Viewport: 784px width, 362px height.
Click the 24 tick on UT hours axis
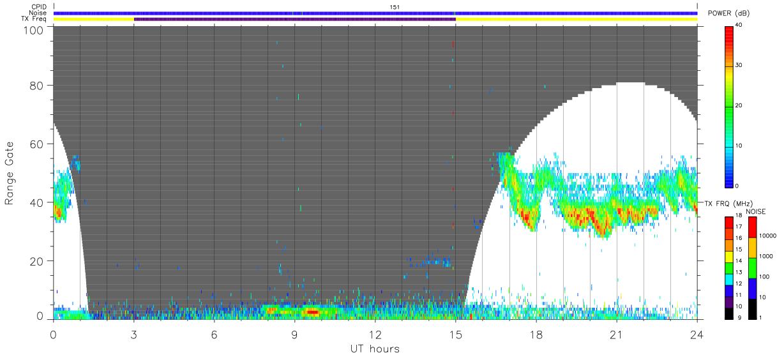697,334
